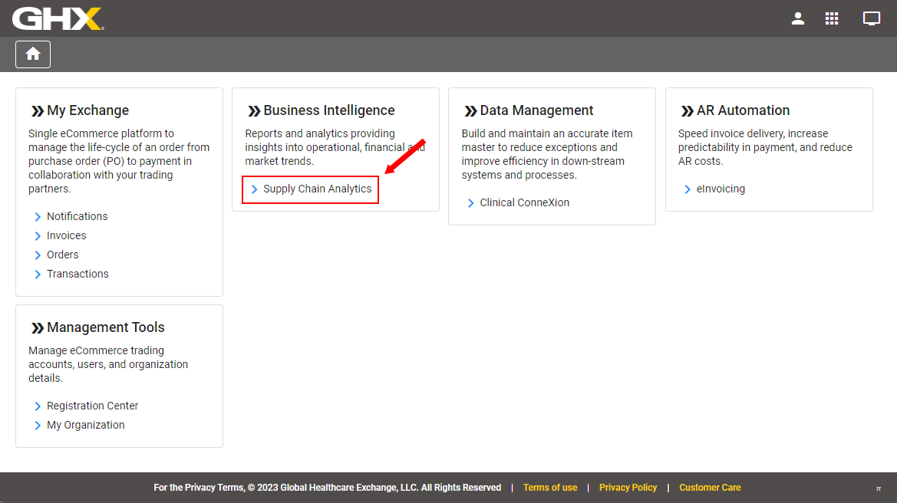Click the chevron next to Notifications
The height and width of the screenshot is (503, 897).
(38, 217)
